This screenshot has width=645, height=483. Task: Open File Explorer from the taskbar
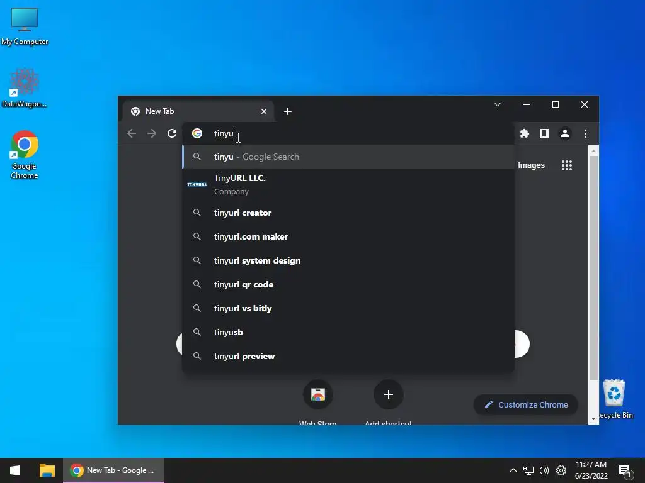point(47,470)
